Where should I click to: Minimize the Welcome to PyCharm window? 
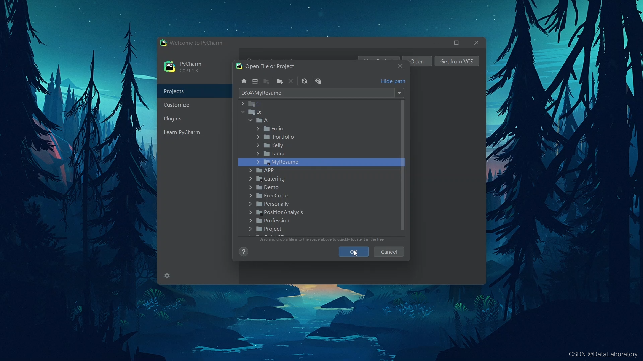(437, 43)
